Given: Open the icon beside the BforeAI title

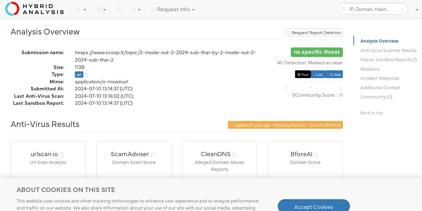Looking at the screenshot, I should click(316, 155).
